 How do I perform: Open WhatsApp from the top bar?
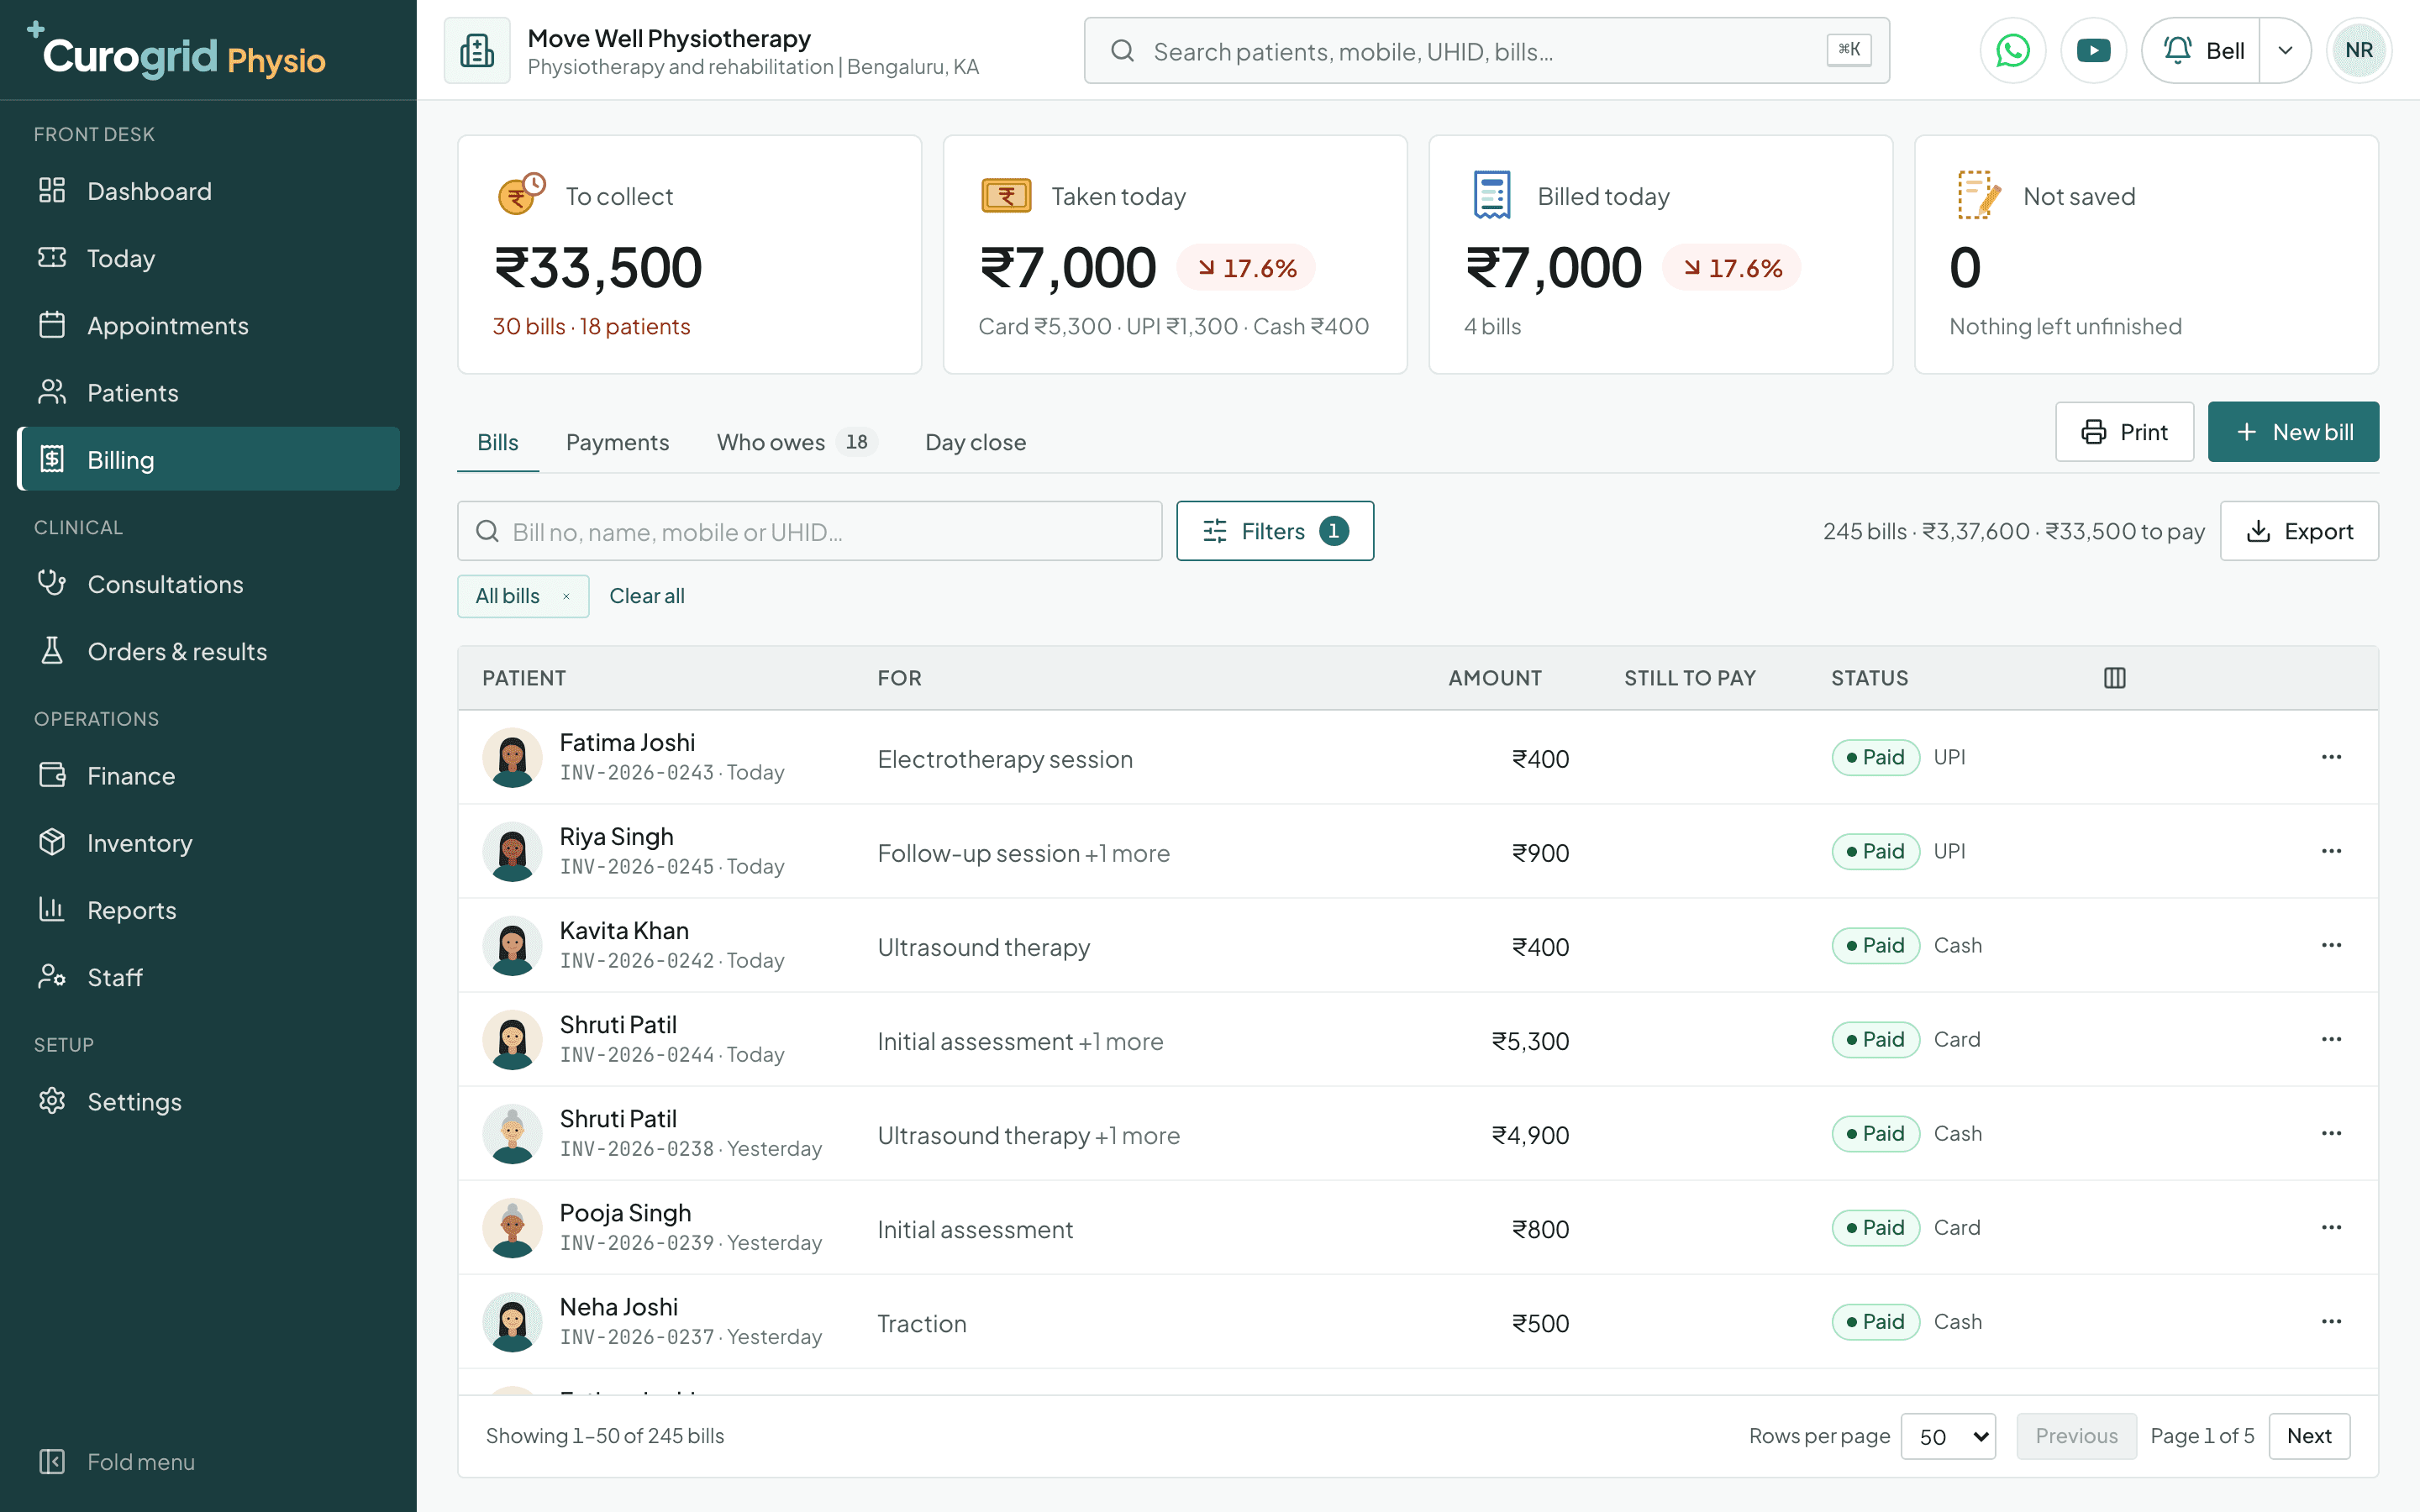(2012, 50)
